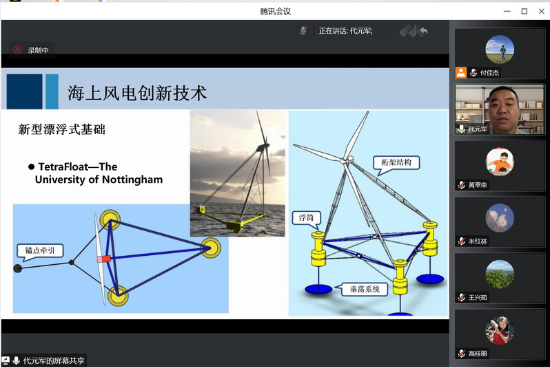This screenshot has width=550, height=368.
Task: Click the muted microphone icon beside speaking indicator
Action: (x=303, y=31)
